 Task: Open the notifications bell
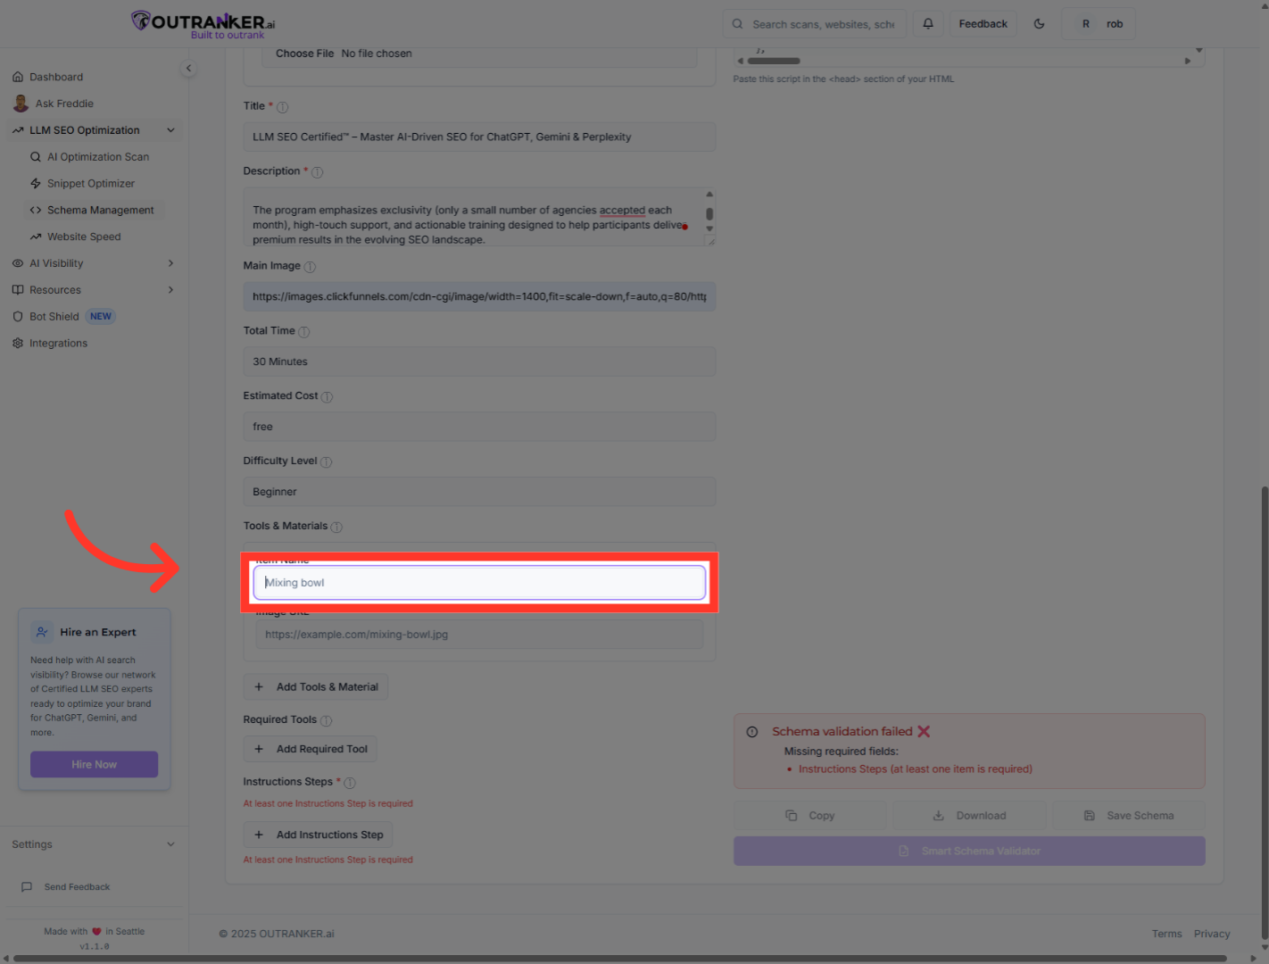[x=928, y=24]
